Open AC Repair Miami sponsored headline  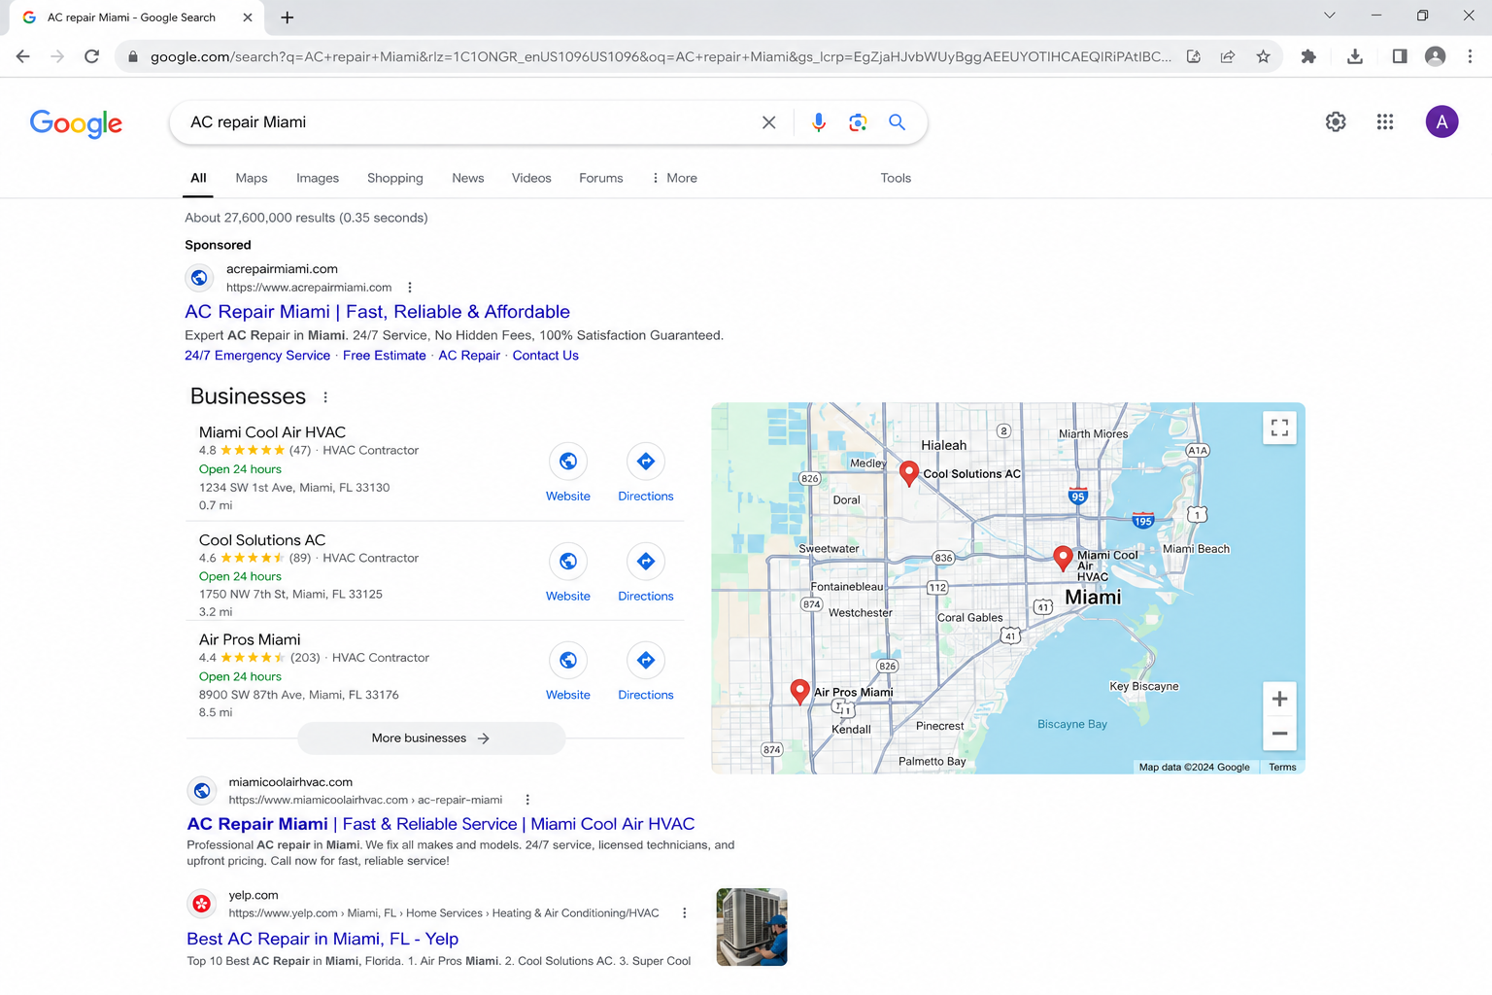377,312
